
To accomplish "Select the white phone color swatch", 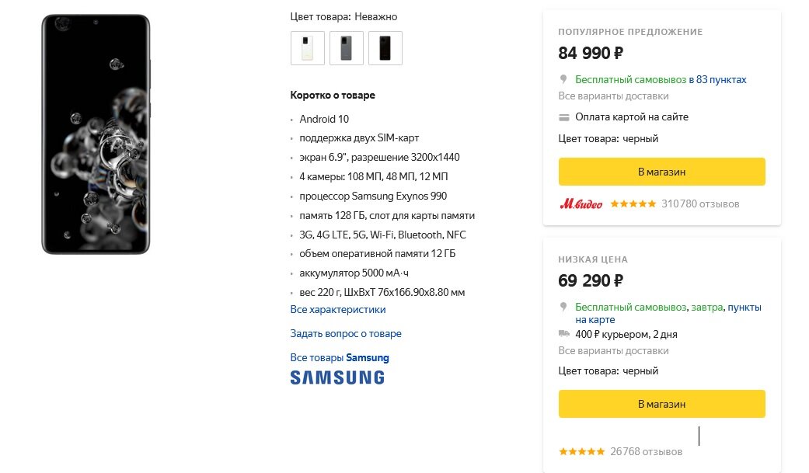I will tap(307, 47).
